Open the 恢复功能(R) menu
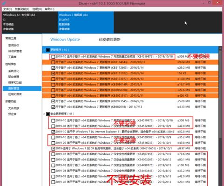The height and width of the screenshot is (186, 224). click(22, 9)
